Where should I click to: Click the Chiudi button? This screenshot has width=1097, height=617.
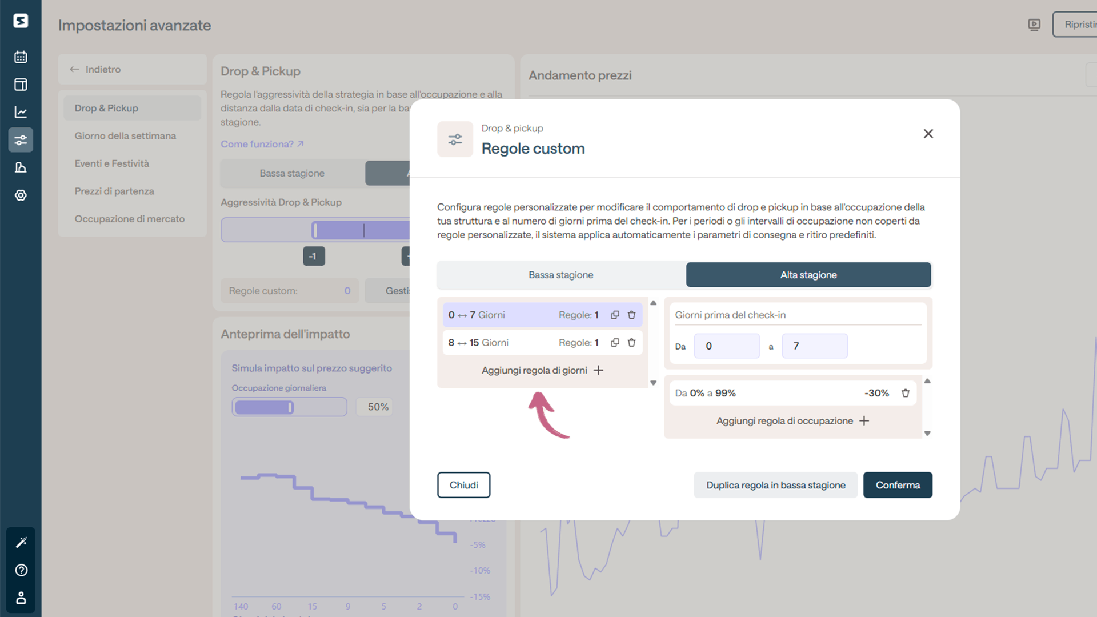(x=463, y=485)
